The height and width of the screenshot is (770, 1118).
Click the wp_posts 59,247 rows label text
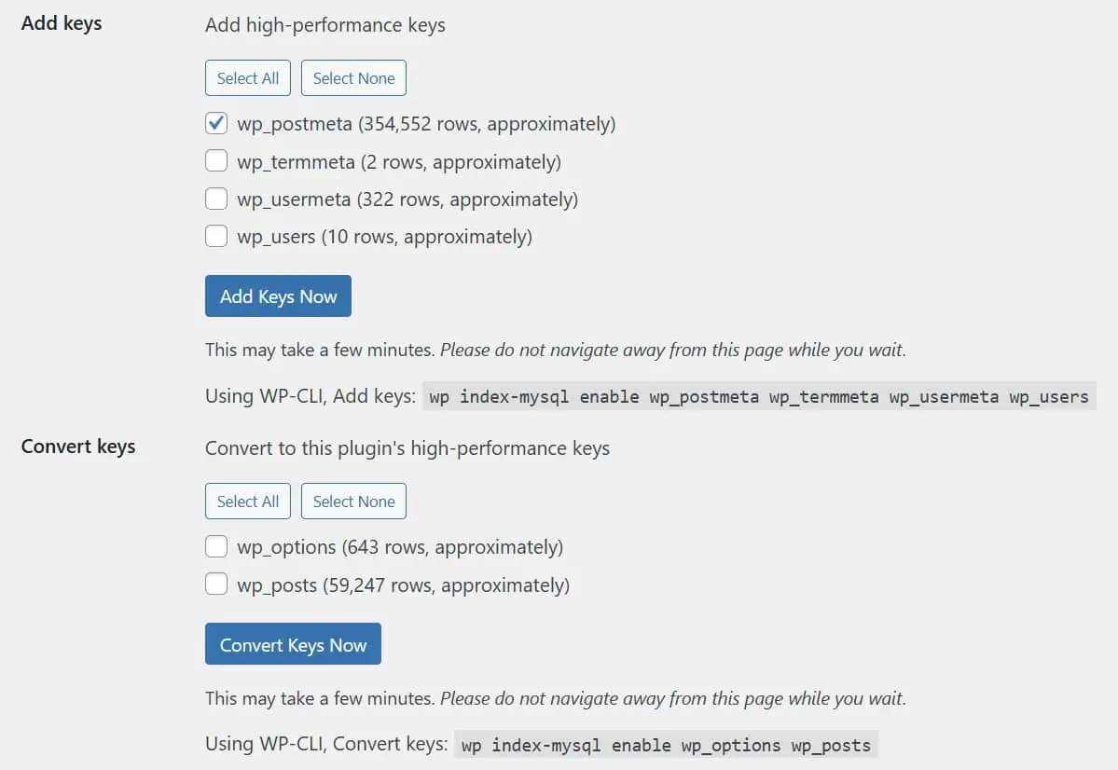(403, 585)
